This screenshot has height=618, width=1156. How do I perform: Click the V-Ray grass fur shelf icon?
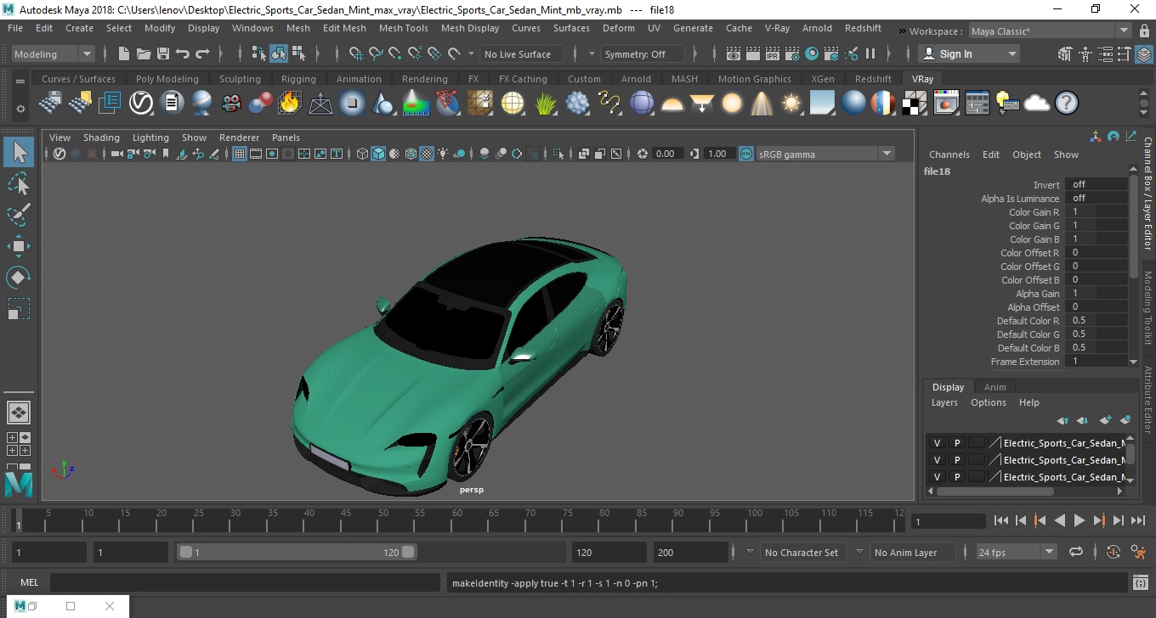pos(545,104)
